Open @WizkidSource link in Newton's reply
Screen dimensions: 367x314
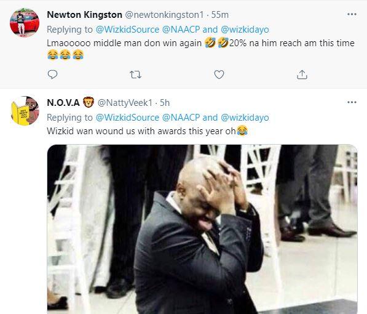click(x=127, y=30)
